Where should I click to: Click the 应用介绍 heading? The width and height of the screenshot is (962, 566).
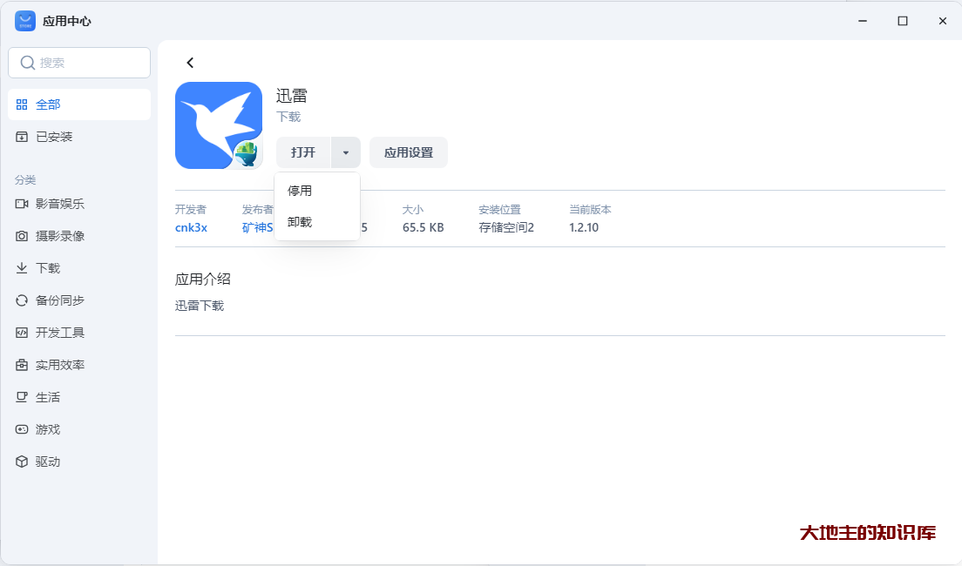pos(203,279)
